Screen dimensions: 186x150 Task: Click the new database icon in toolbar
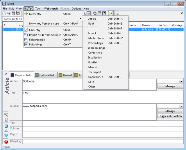[4, 13]
